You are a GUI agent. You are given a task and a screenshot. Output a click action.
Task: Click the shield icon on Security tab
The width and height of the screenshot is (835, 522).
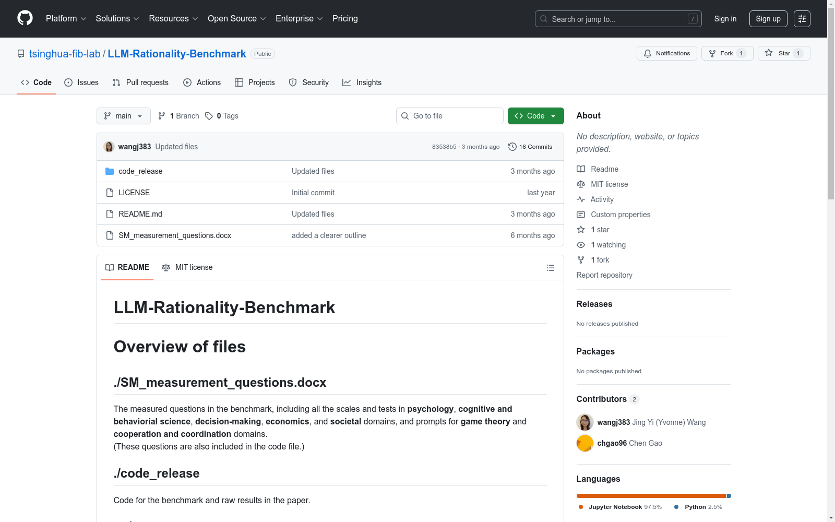293,82
